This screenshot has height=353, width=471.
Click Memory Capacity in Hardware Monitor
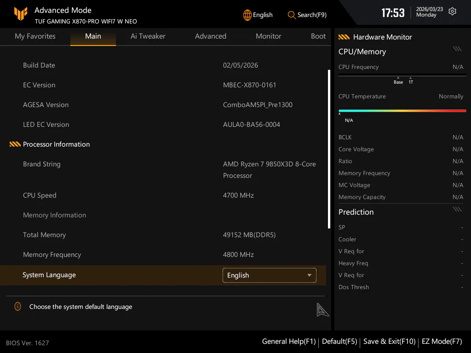tap(362, 197)
